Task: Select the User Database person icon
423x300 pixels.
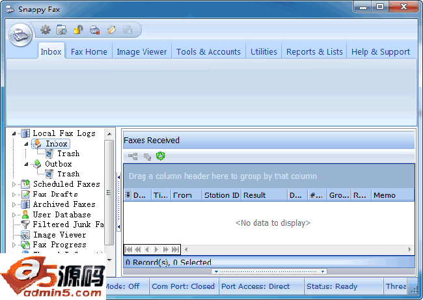Action: point(25,215)
